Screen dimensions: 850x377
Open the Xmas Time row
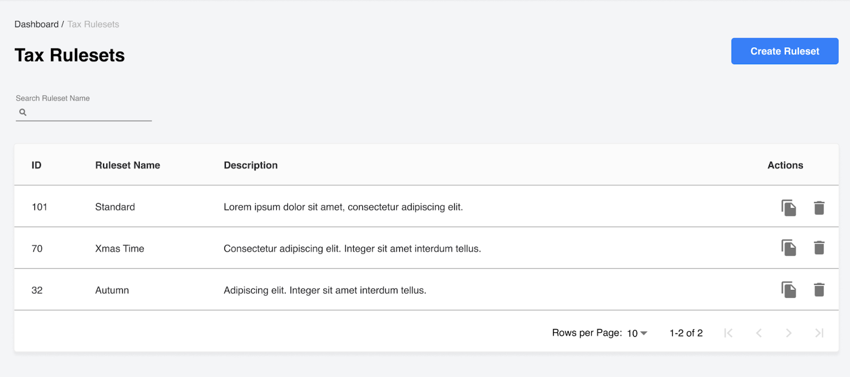(426, 248)
